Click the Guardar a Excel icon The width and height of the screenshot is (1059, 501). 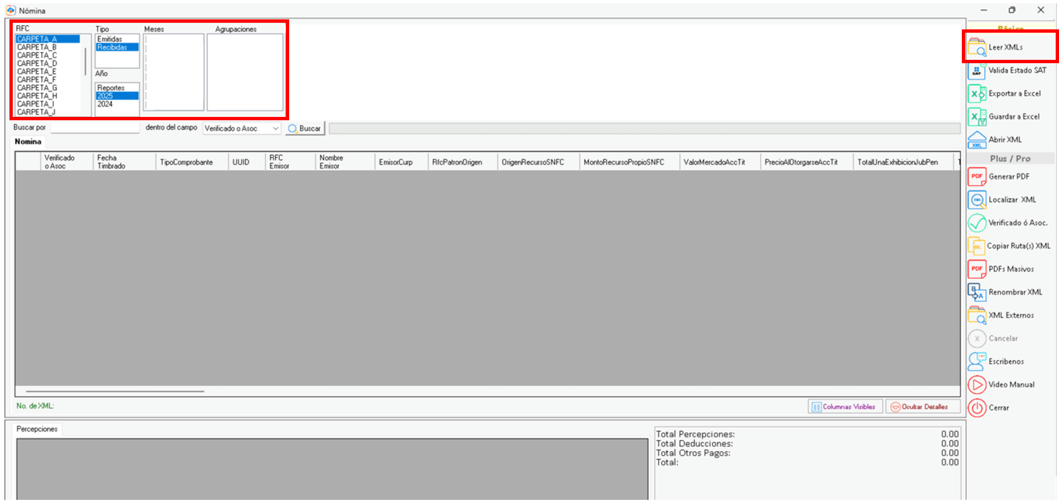pos(977,117)
